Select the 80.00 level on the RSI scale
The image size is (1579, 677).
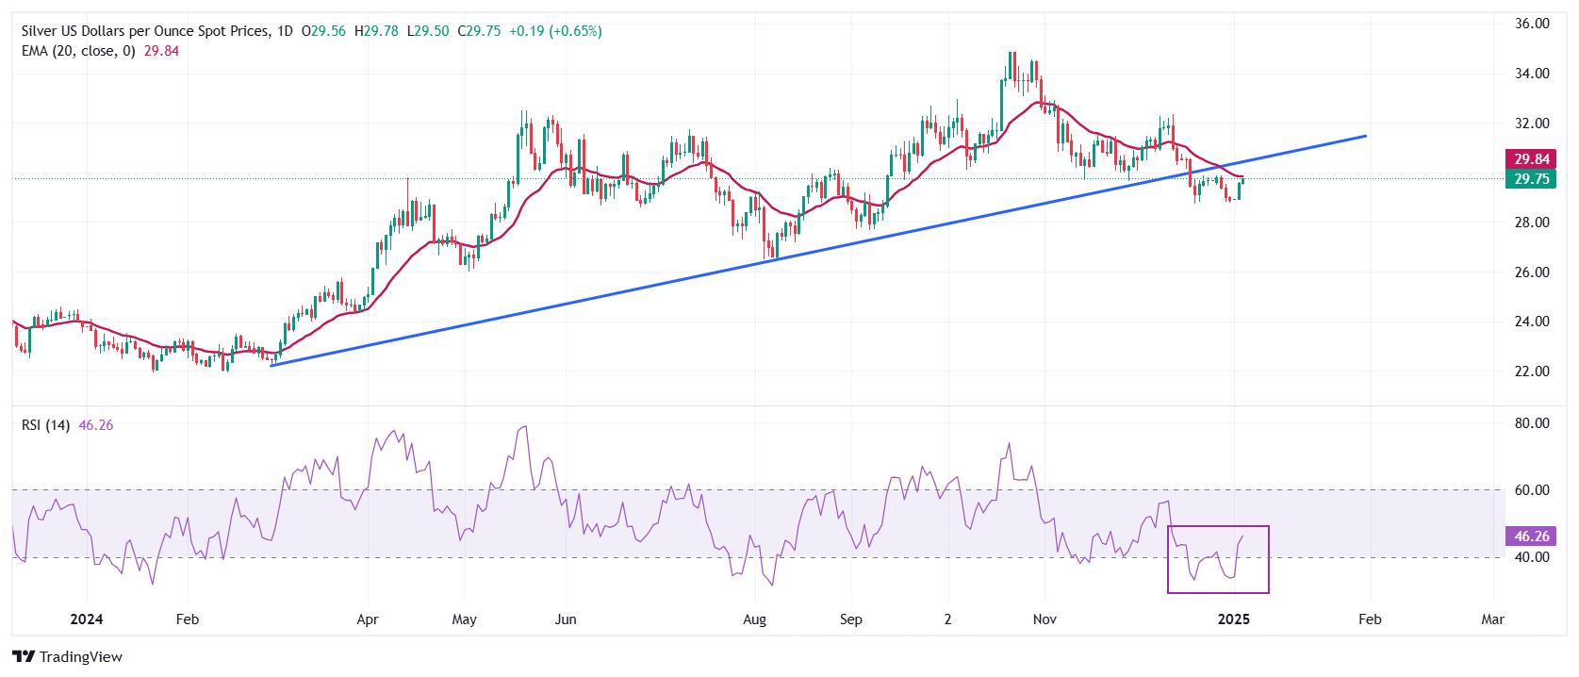point(1531,423)
